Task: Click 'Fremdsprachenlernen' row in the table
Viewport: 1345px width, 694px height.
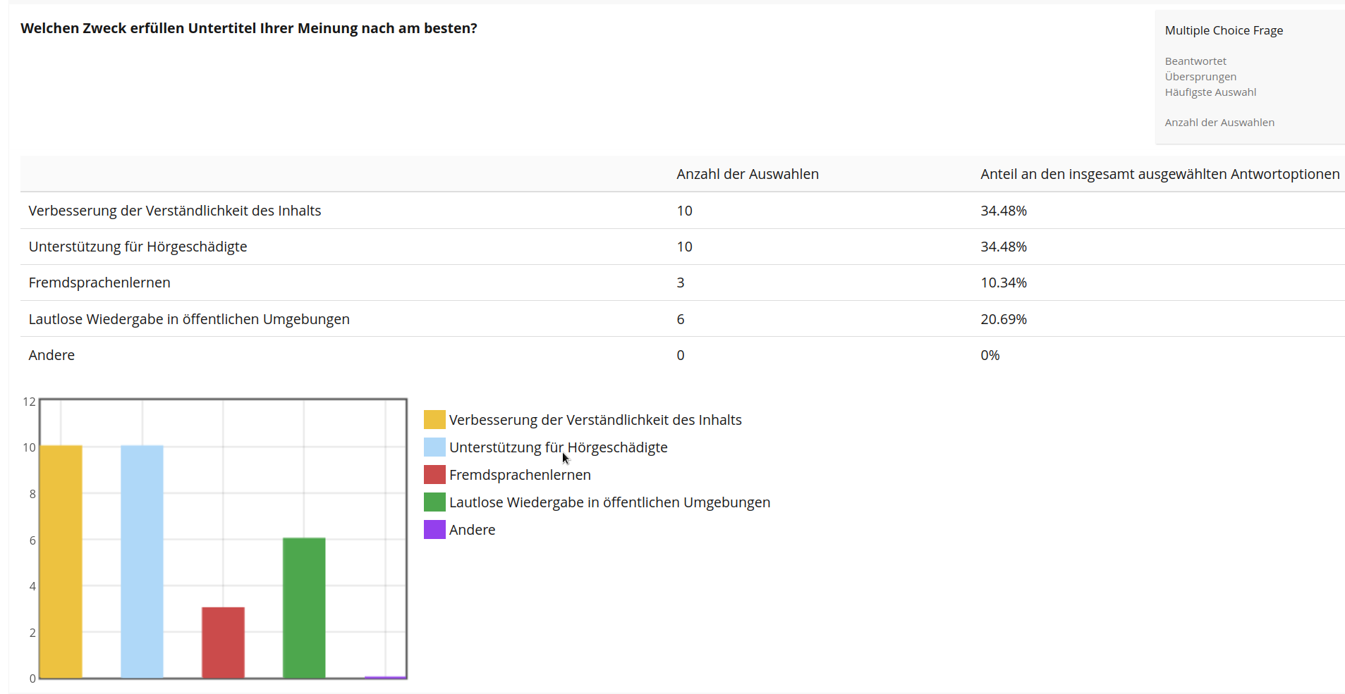Action: tap(99, 283)
